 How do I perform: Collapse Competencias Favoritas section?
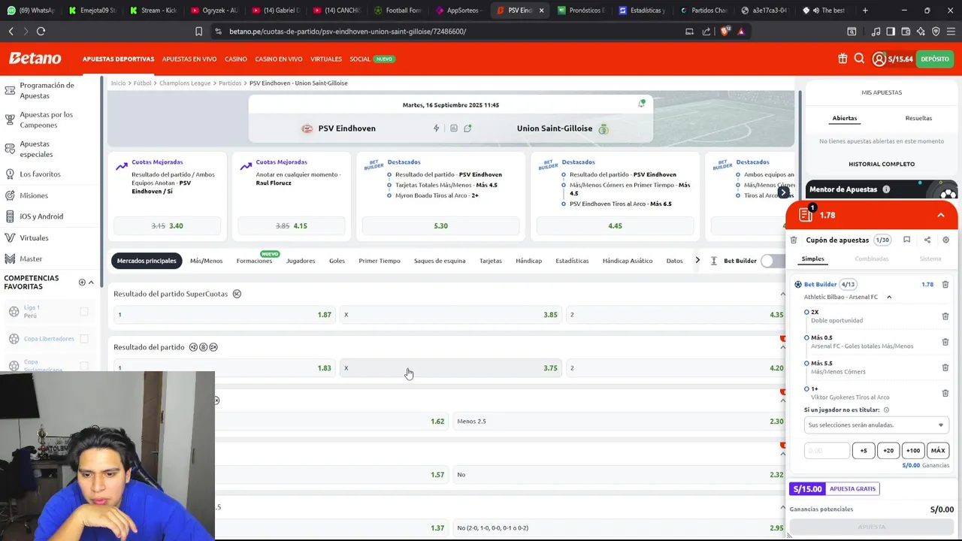pos(91,283)
